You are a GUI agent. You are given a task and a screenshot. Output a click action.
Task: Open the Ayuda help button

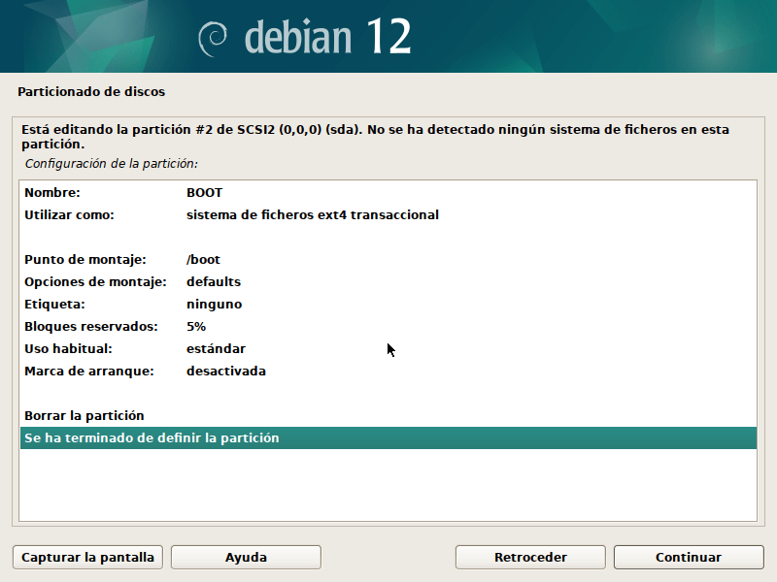[x=246, y=557]
